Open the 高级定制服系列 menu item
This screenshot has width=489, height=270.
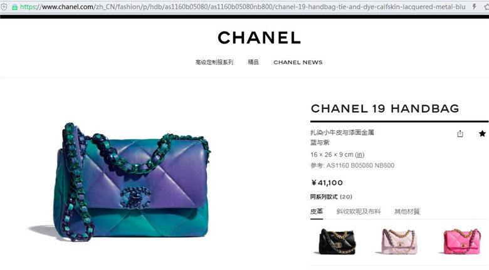214,62
